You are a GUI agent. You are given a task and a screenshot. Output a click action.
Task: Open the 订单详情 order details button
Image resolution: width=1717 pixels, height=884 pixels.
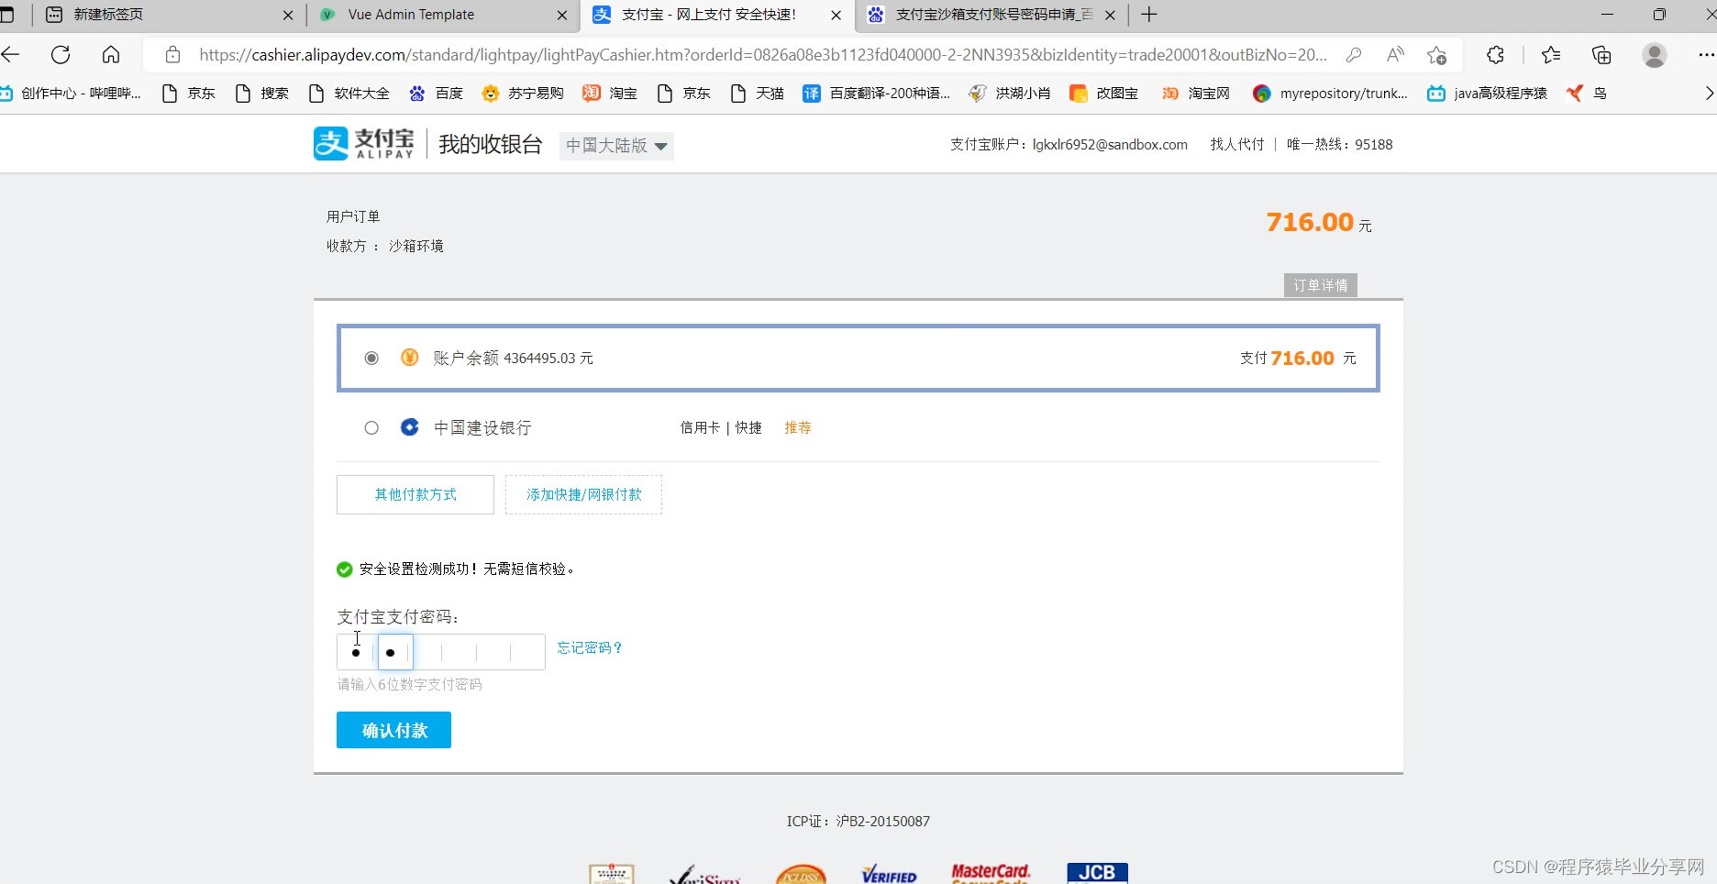pyautogui.click(x=1321, y=285)
